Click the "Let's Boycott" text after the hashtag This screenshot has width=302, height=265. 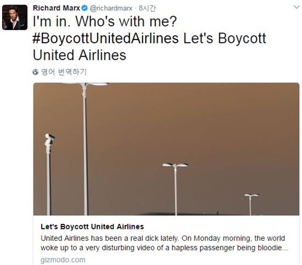tap(225, 38)
